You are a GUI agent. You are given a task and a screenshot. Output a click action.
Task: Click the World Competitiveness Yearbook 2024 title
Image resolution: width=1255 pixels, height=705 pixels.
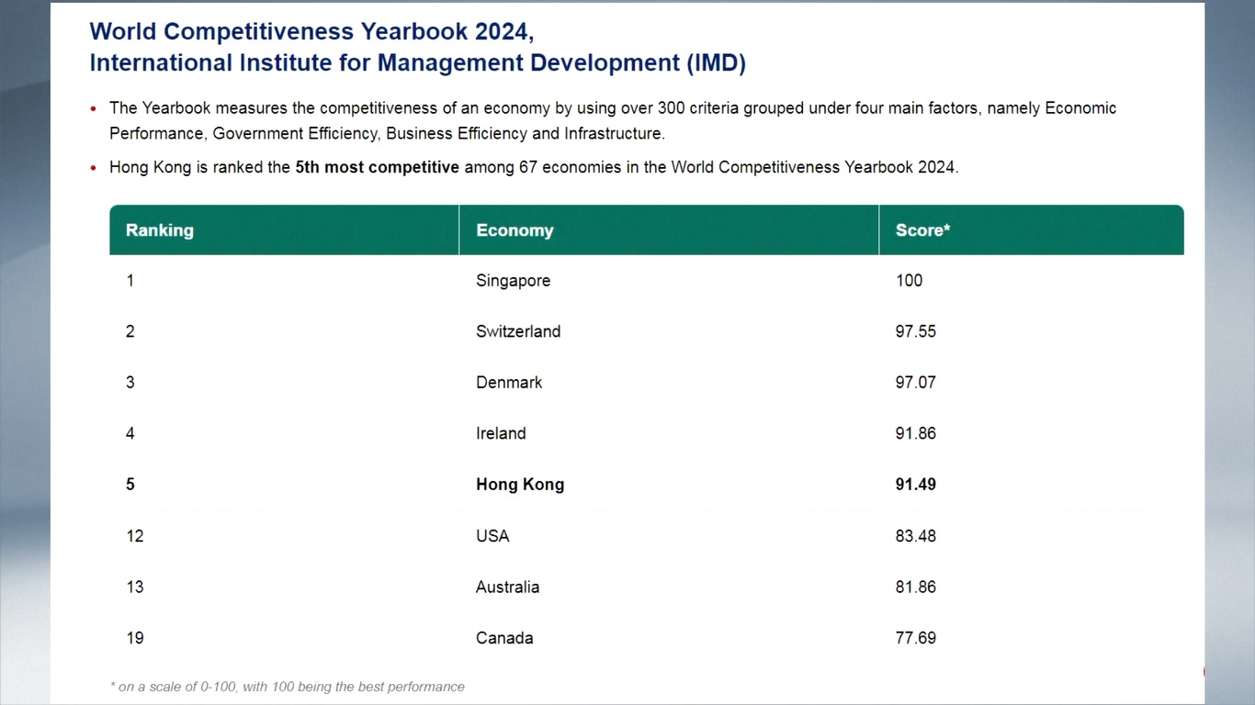[311, 31]
